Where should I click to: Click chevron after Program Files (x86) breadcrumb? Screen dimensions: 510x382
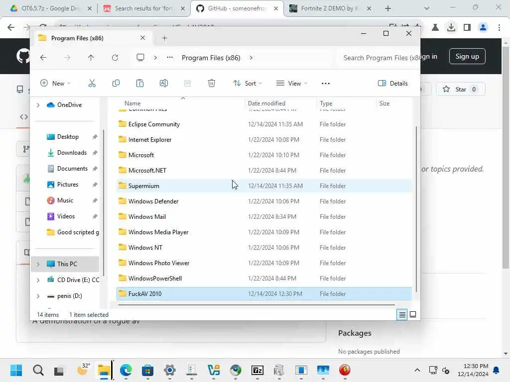coord(251,58)
